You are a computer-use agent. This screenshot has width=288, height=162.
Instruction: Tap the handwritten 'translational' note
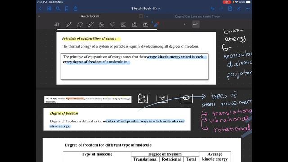point(232,112)
